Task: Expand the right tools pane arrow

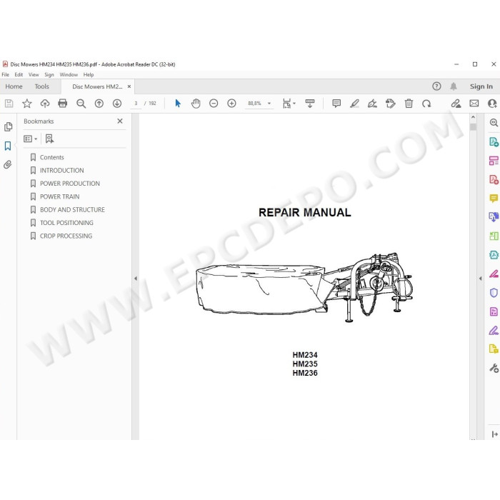Action: point(481,279)
